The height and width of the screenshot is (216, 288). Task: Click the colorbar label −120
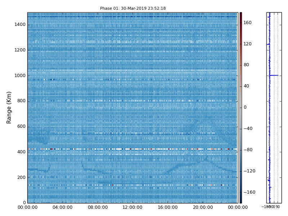(249, 171)
